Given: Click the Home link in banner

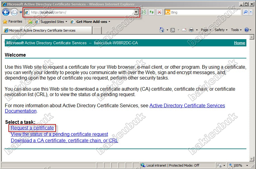Looking at the screenshot, I should tap(239, 43).
